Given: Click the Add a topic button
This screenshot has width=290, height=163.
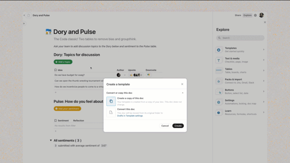Looking at the screenshot, I should (x=63, y=62).
